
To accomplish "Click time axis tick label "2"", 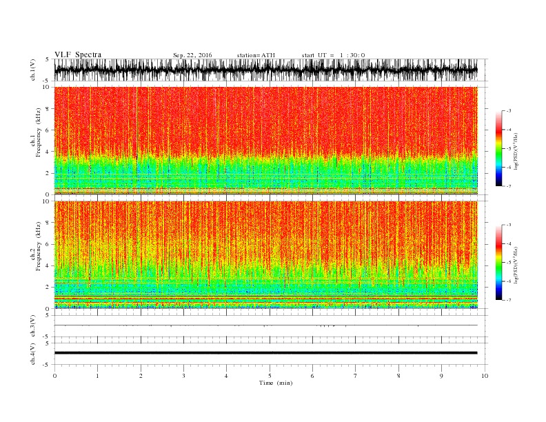I will (141, 376).
